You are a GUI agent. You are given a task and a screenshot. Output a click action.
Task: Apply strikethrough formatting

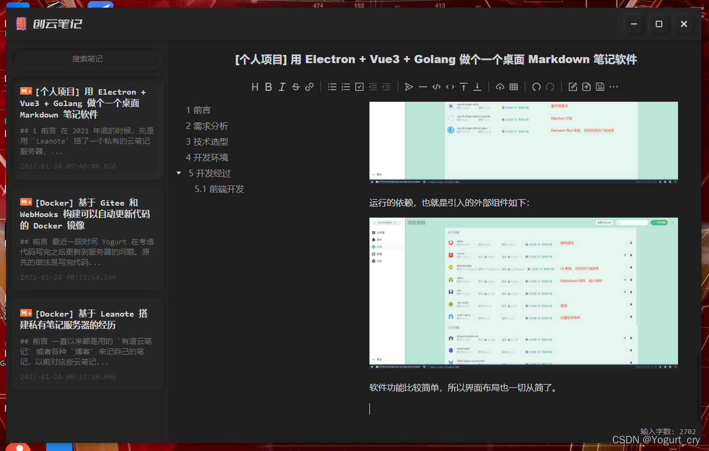tap(296, 87)
